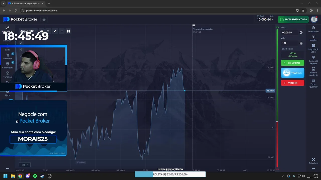
Task: Open File Explorer from taskbar
Action: (x=13, y=176)
